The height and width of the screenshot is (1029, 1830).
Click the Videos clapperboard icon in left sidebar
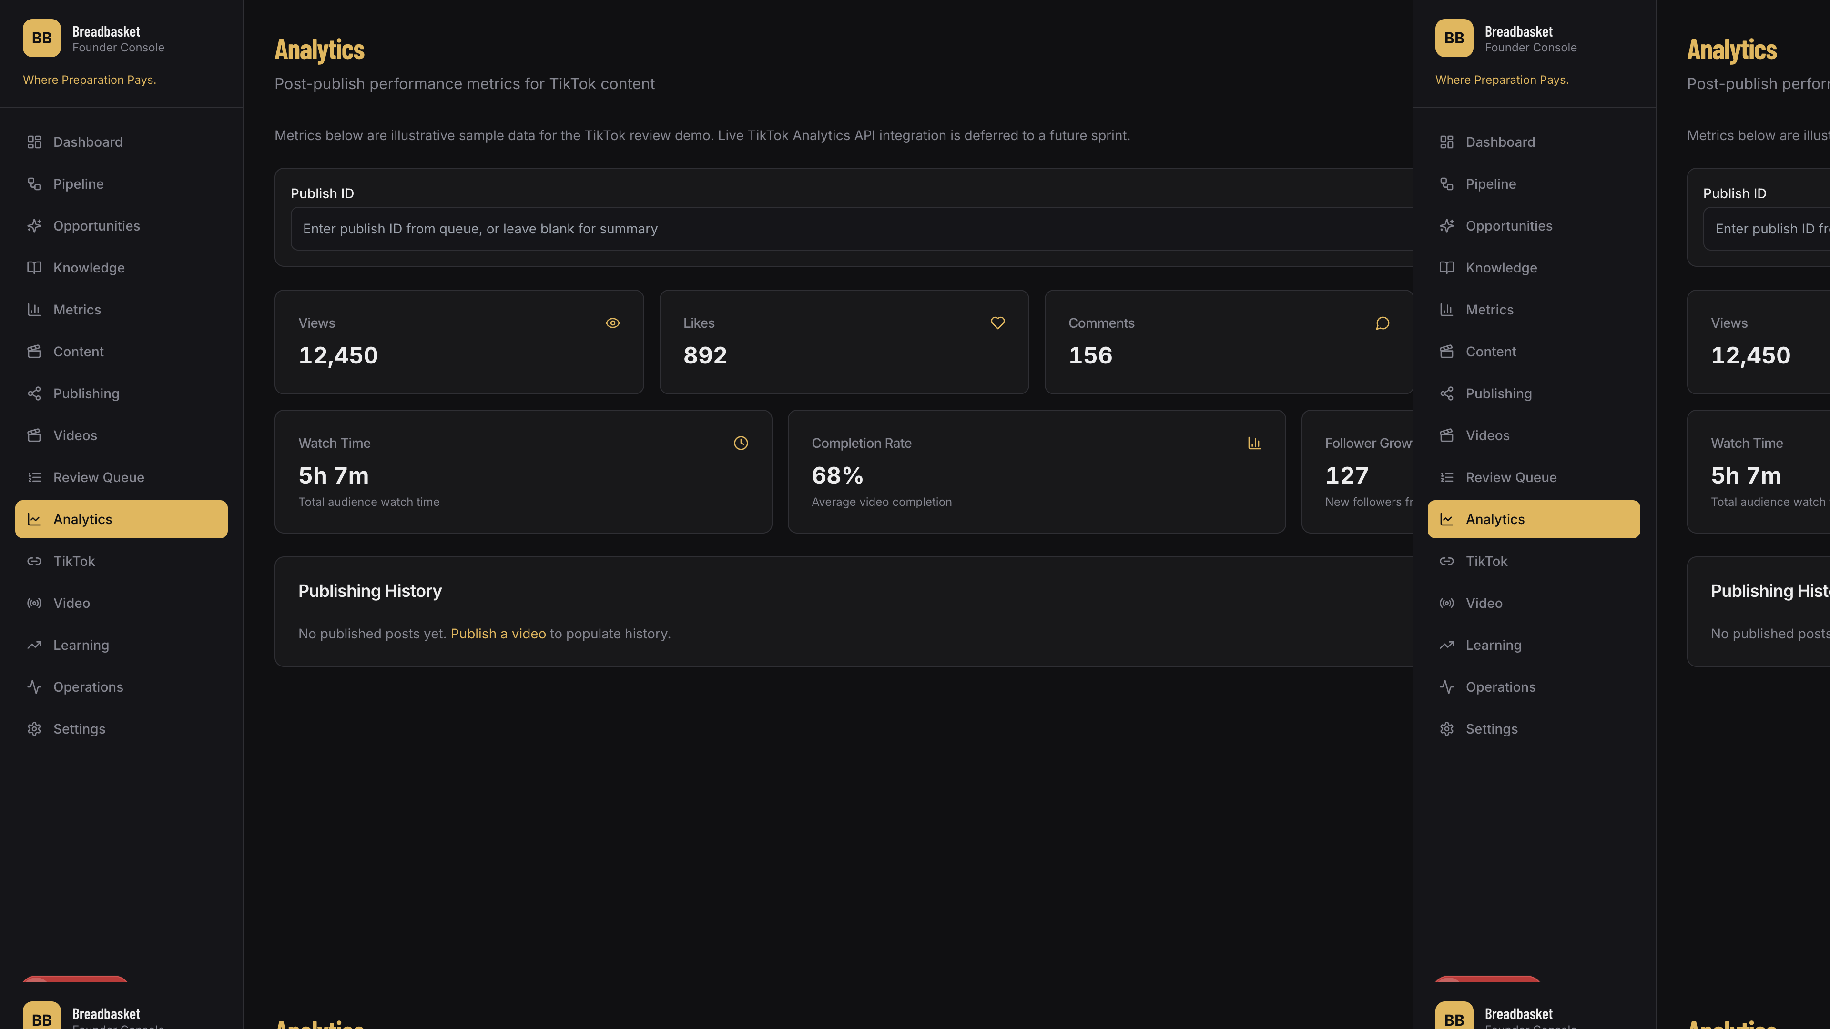point(34,435)
